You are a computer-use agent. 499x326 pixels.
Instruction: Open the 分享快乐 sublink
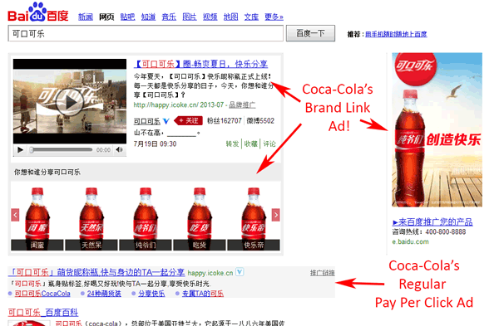pos(151,294)
